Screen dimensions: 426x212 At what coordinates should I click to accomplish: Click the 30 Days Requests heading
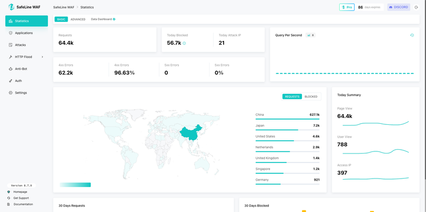72,206
